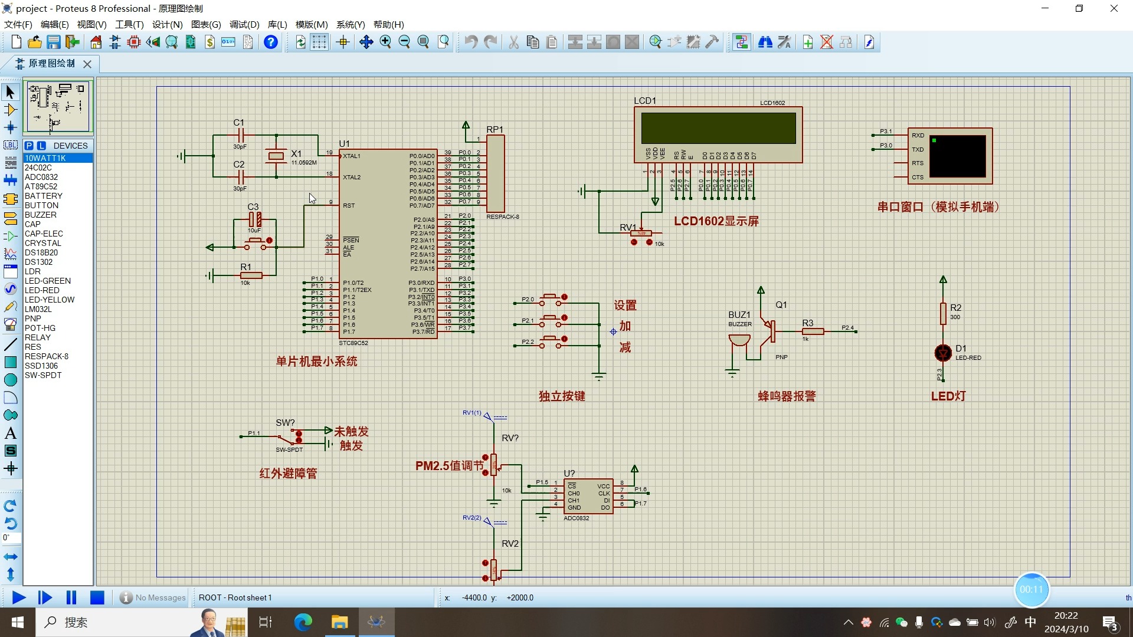The image size is (1133, 637).
Task: Open the 帮助(H) menu
Action: (x=388, y=24)
